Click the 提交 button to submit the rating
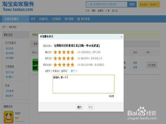 click(x=79, y=107)
